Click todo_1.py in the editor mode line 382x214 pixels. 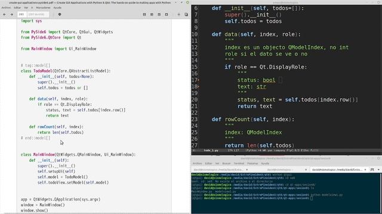coord(211,150)
